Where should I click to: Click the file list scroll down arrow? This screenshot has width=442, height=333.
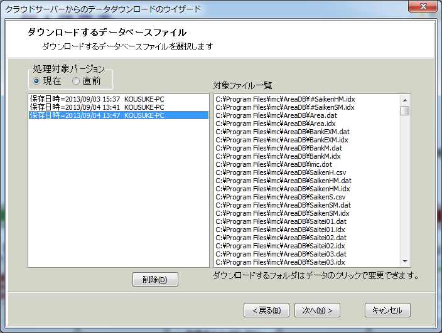pos(405,262)
